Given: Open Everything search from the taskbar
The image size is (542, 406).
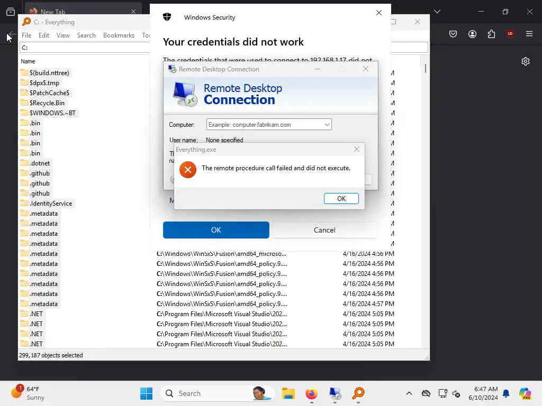Looking at the screenshot, I should click(358, 393).
